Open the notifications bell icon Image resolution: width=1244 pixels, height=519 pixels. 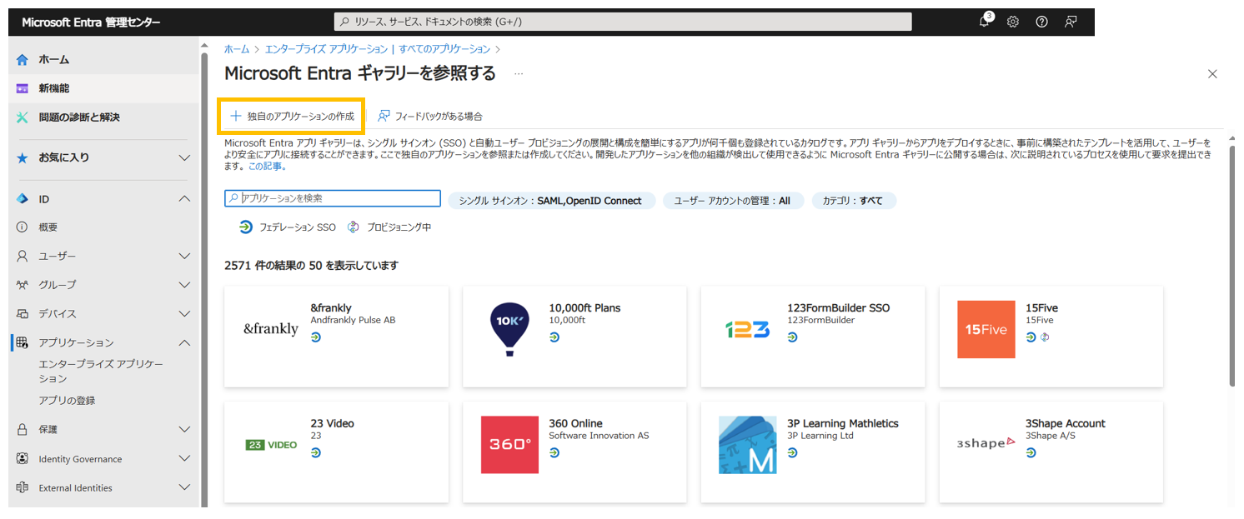click(x=986, y=22)
